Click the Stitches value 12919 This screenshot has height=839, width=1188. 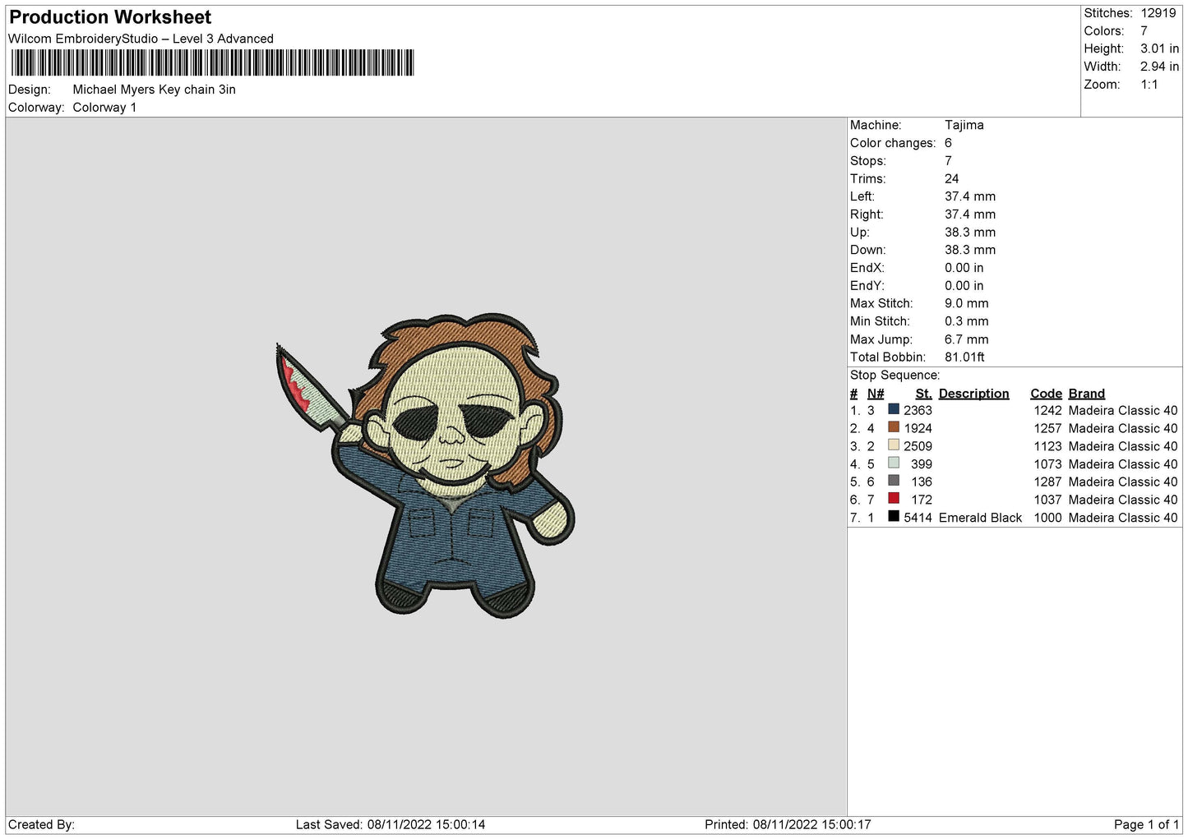coord(1158,13)
